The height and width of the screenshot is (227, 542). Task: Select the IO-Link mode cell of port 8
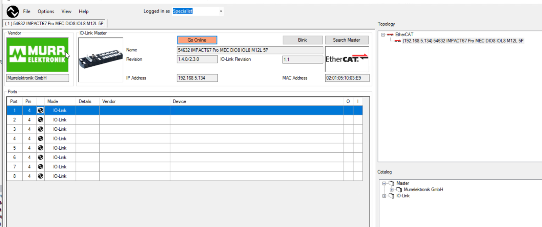pos(60,176)
